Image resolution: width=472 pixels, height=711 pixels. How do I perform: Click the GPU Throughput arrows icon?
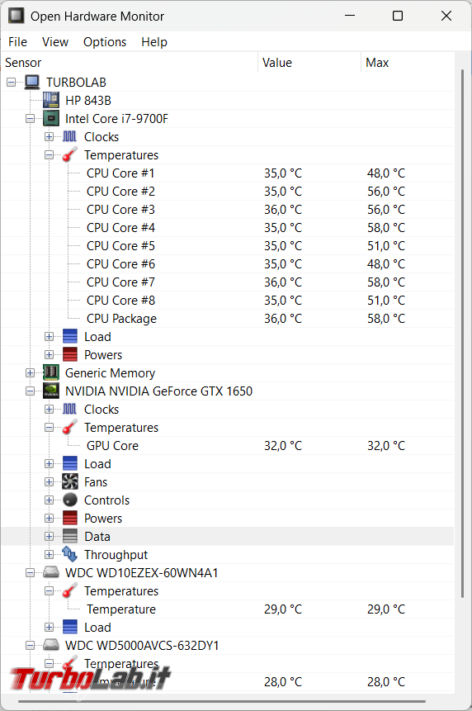pos(70,554)
